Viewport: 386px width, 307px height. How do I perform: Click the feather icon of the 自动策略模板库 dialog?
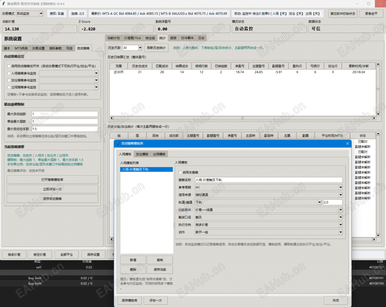pos(118,143)
